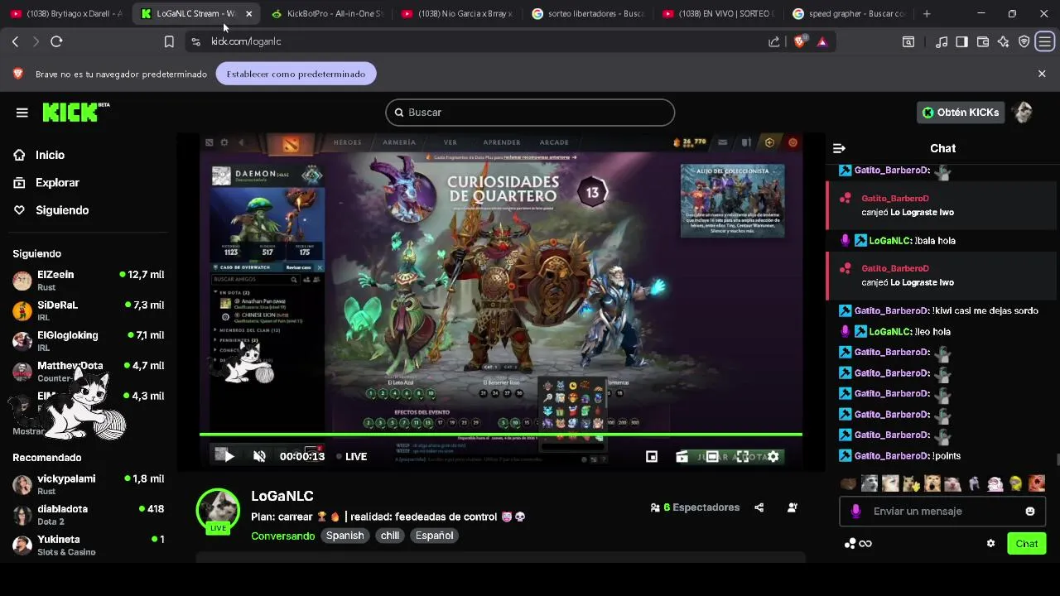The width and height of the screenshot is (1060, 596).
Task: Click the video progress bar
Action: coord(501,434)
